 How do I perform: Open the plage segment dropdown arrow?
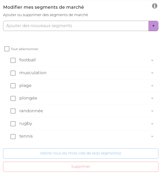[152, 86]
